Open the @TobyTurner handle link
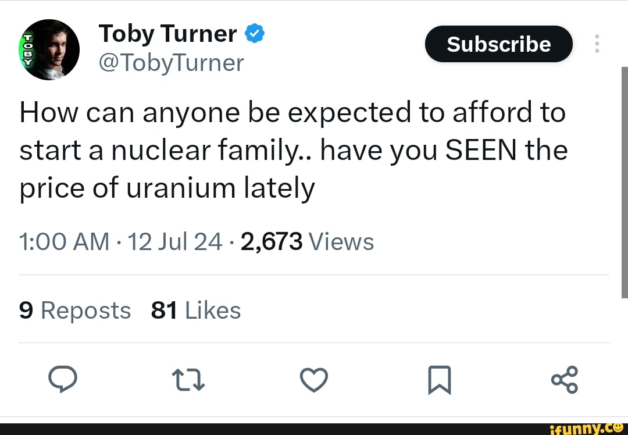Viewport: 628px width, 435px height. coord(172,62)
